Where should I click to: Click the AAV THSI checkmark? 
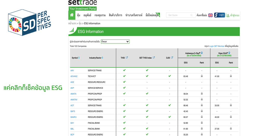coord(124,70)
